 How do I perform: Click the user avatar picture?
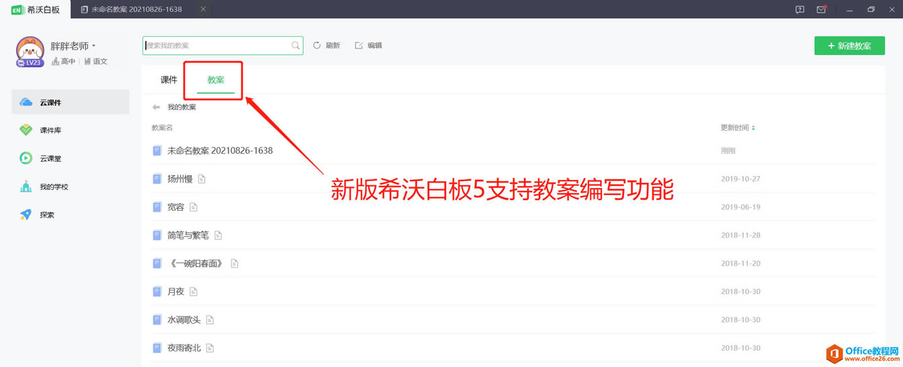(30, 50)
